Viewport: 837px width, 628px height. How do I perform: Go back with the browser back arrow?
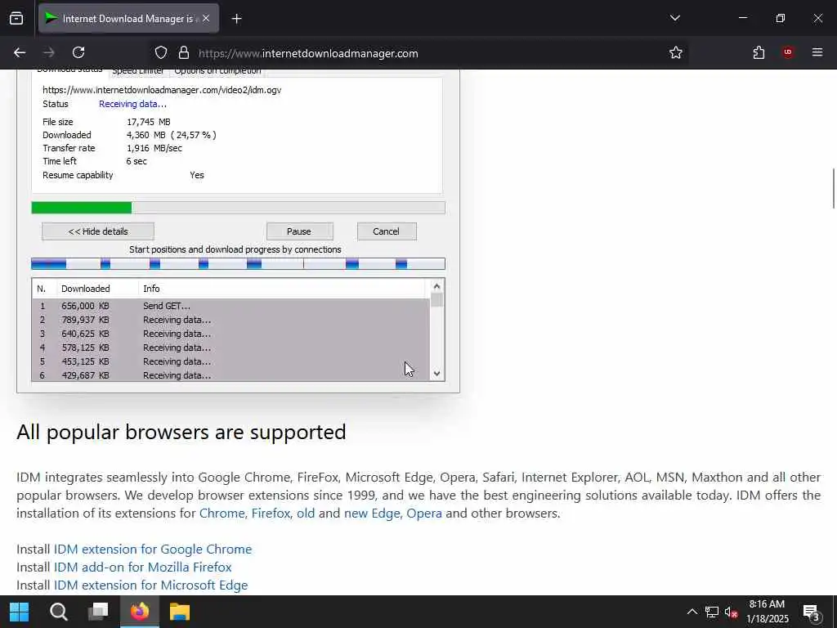(x=20, y=52)
